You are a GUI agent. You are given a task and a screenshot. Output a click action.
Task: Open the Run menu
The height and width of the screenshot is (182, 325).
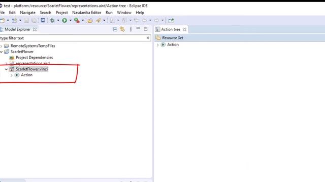tap(109, 13)
